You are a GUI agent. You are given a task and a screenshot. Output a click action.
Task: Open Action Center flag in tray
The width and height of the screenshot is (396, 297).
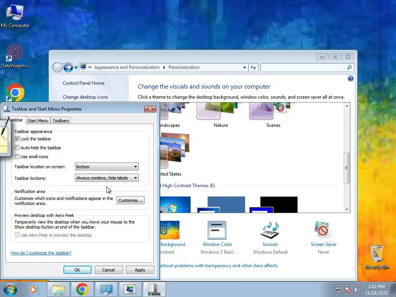pos(348,290)
